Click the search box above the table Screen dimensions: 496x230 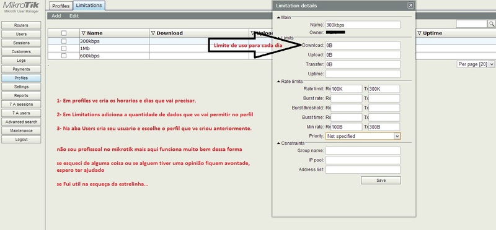(471, 23)
